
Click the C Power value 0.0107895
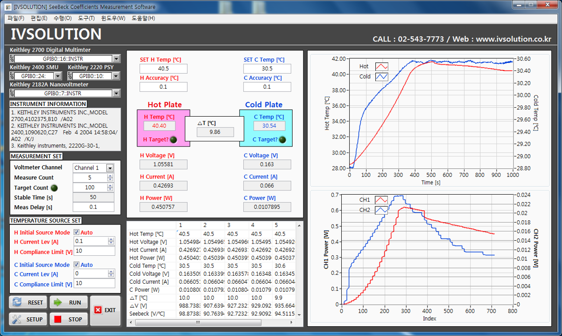[267, 207]
